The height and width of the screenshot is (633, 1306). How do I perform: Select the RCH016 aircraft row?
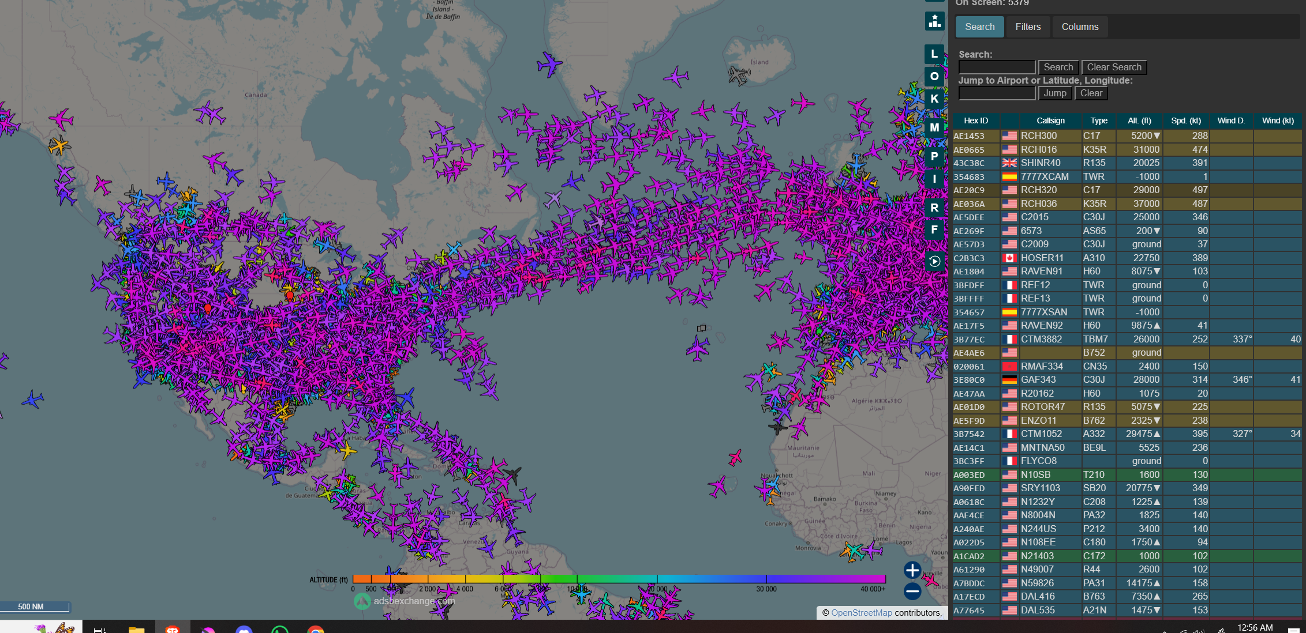(x=1127, y=149)
